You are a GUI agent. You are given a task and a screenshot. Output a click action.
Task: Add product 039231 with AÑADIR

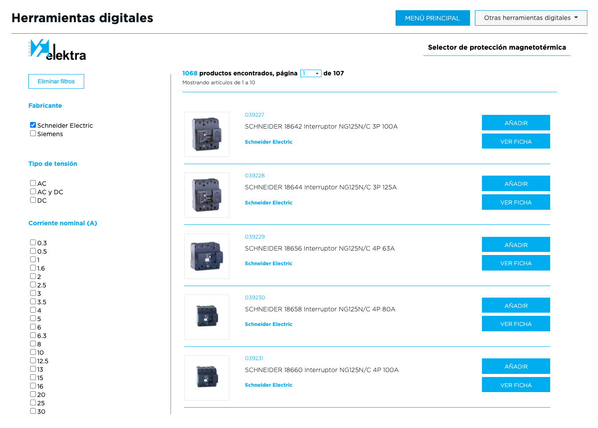tap(516, 366)
